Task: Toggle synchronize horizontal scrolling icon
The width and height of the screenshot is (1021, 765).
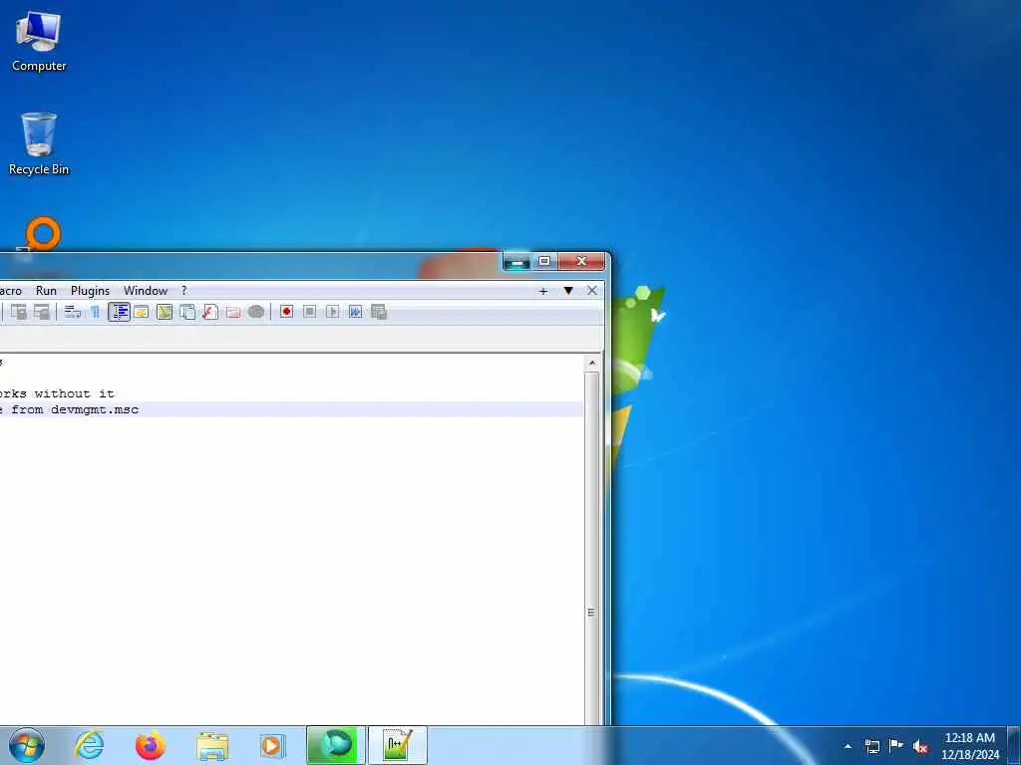Action: tap(42, 312)
